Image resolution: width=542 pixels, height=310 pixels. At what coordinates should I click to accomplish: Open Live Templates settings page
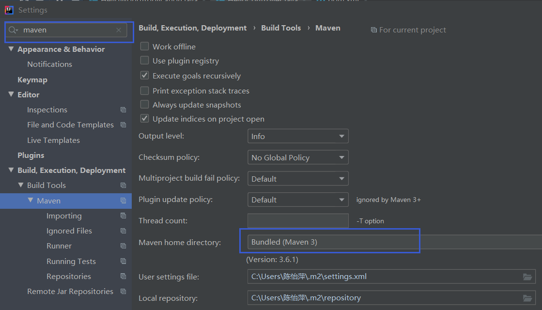click(x=54, y=140)
